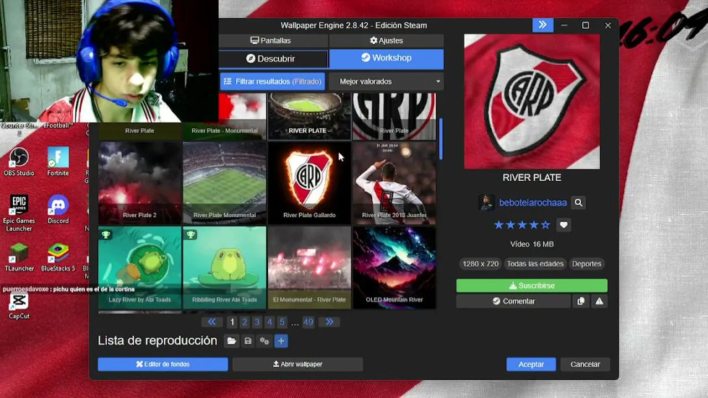Open CapCut desktop shortcut
This screenshot has height=398, width=708.
[19, 306]
